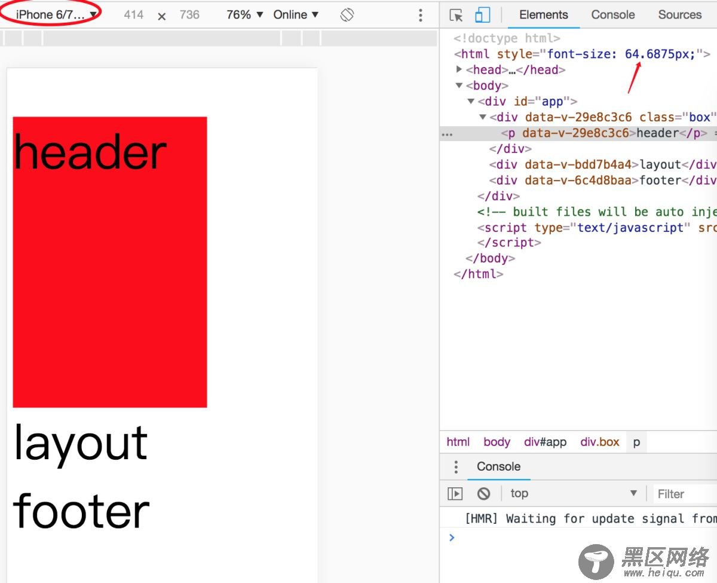Collapse the div class box node
Image resolution: width=717 pixels, height=583 pixels.
pos(483,117)
